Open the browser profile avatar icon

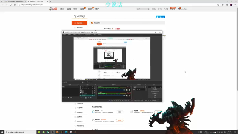click(x=231, y=5)
